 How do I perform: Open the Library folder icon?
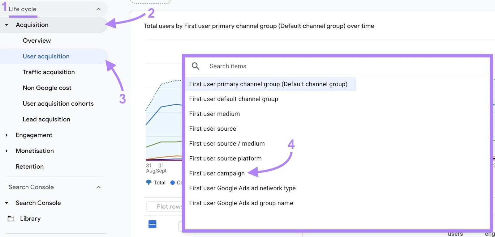(11, 219)
